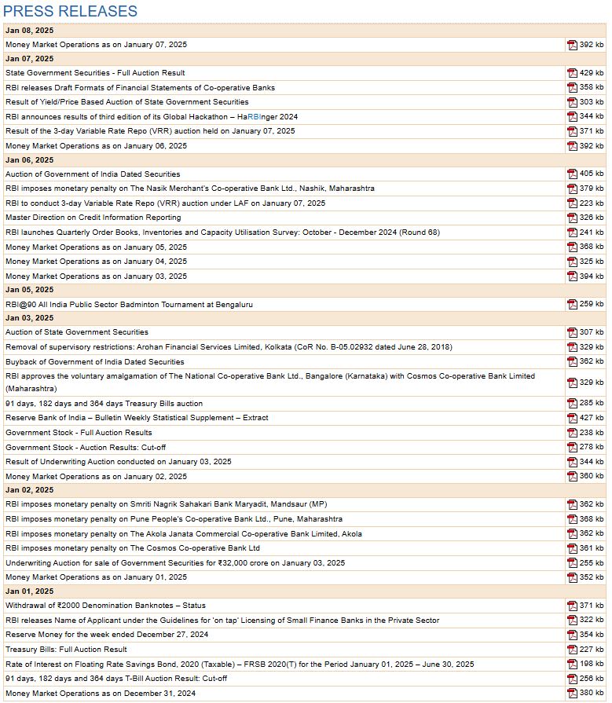Click PDF icon for Money Market Operations January 07, 2025

pos(572,45)
